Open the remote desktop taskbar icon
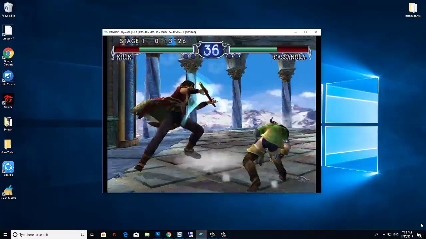 (190, 235)
